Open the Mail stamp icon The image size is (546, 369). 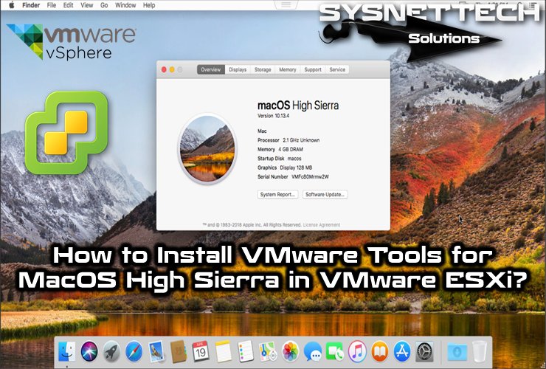click(156, 351)
